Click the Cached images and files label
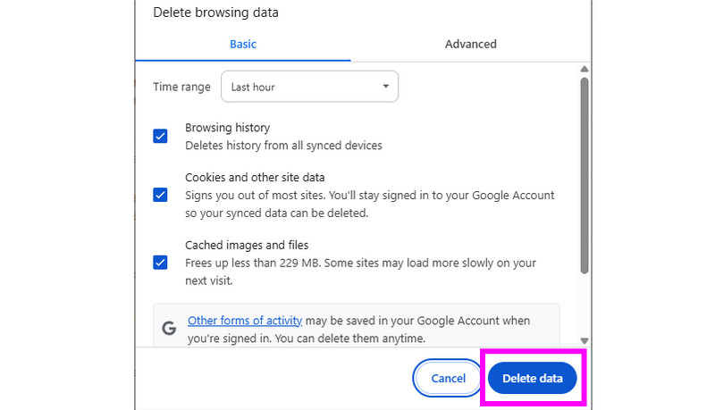The height and width of the screenshot is (410, 715). coord(247,245)
